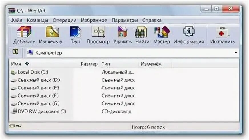
Task: Expand the address bar dropdown arrow
Action: 236,53
